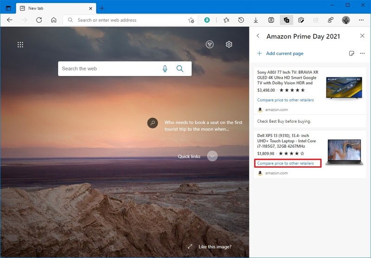Click the $1,809.98 price text
The height and width of the screenshot is (258, 371).
tap(266, 154)
